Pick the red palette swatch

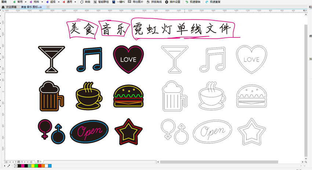[40, 166]
